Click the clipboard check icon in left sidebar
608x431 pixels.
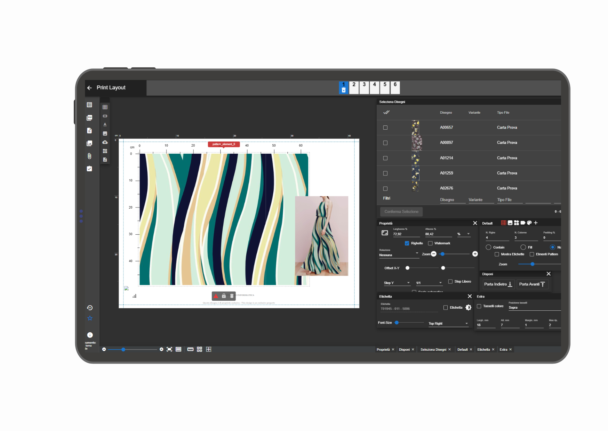[89, 169]
